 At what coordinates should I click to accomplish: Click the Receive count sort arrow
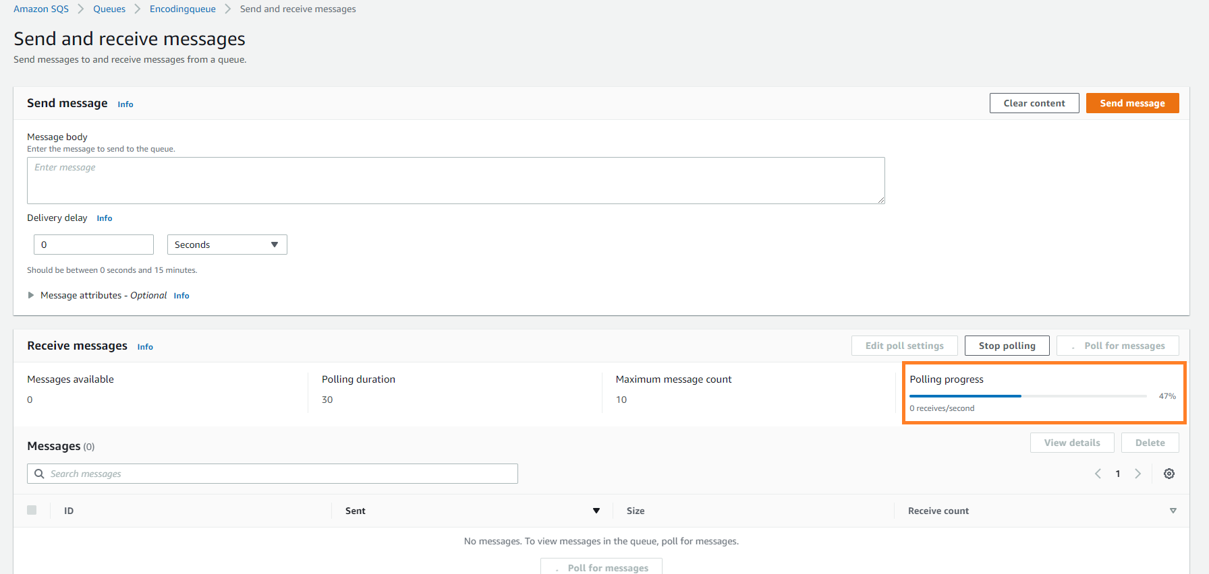[1173, 511]
